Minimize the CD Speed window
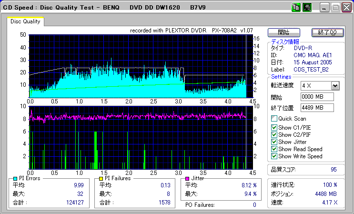The width and height of the screenshot is (354, 214). [x=324, y=8]
